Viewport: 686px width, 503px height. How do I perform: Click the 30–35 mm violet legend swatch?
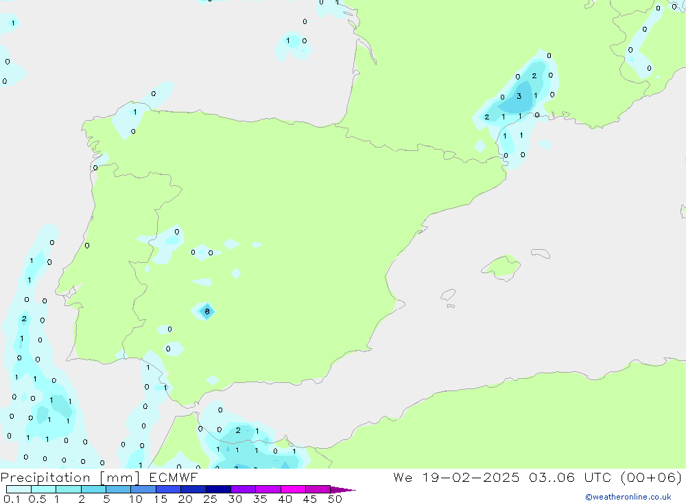[244, 489]
